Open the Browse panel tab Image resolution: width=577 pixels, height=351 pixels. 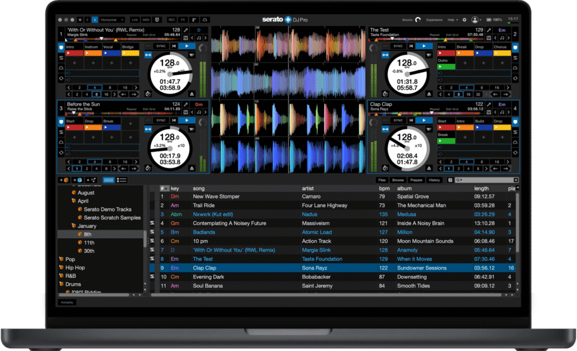(x=398, y=180)
